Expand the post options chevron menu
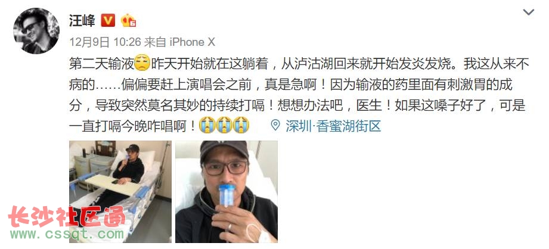Screen dimensions: 549x249 (x=528, y=13)
